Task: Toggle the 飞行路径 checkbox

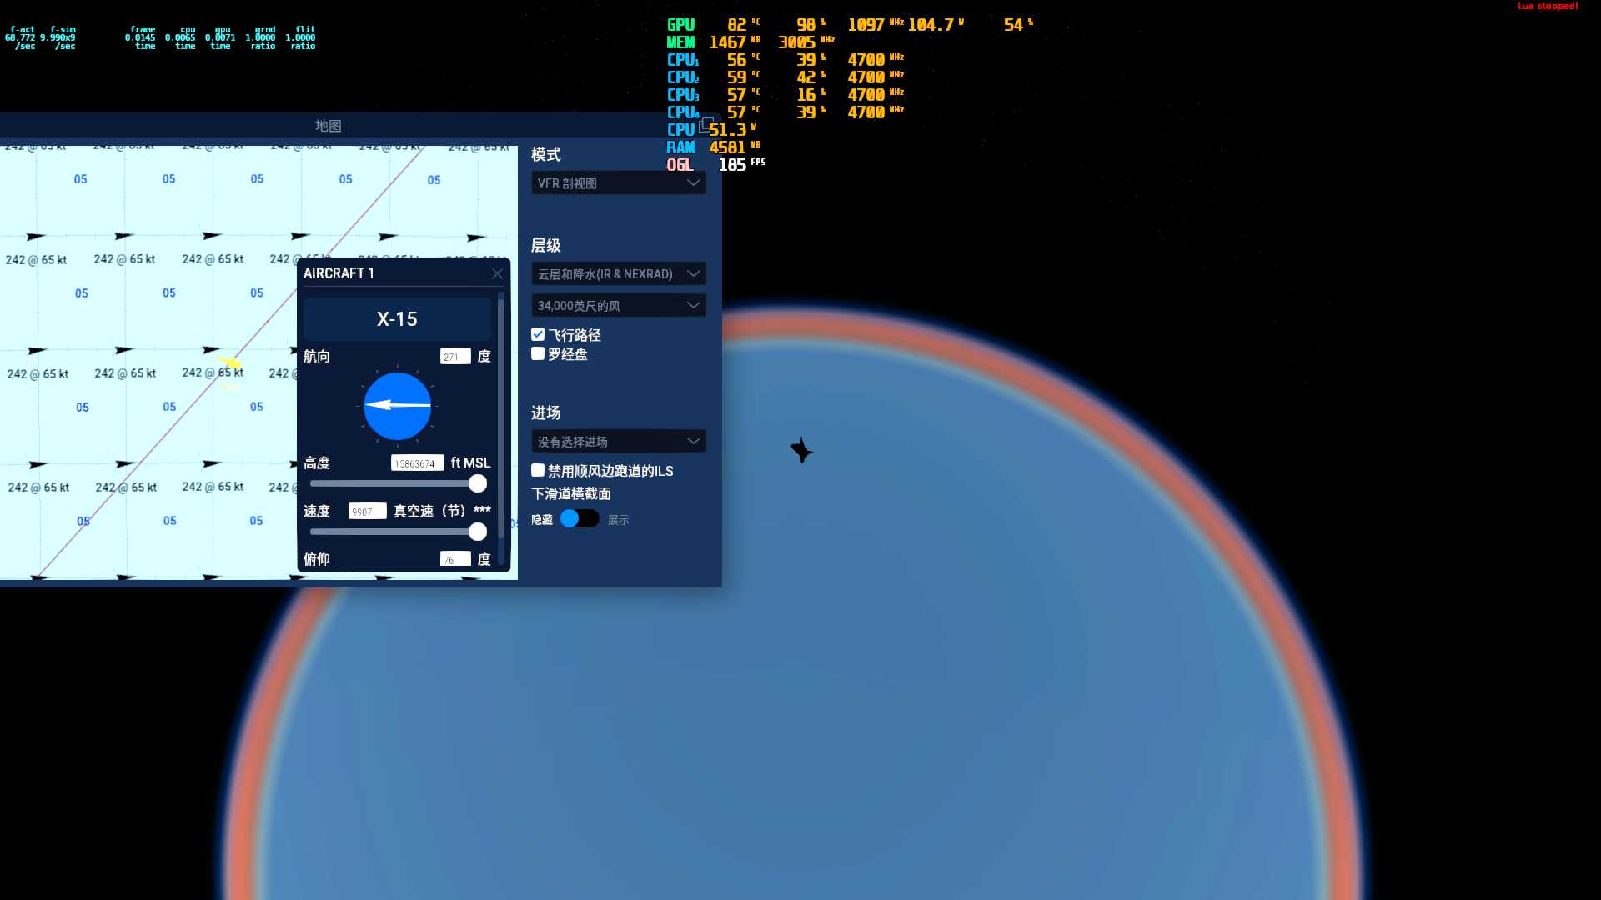Action: 538,334
